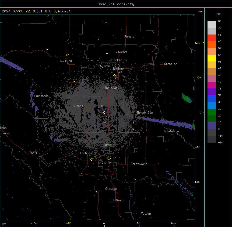Screen dimensions: 232x227
Task: Select the slate-purple 10-0 dBZ legend swatch
Action: pyautogui.click(x=212, y=126)
